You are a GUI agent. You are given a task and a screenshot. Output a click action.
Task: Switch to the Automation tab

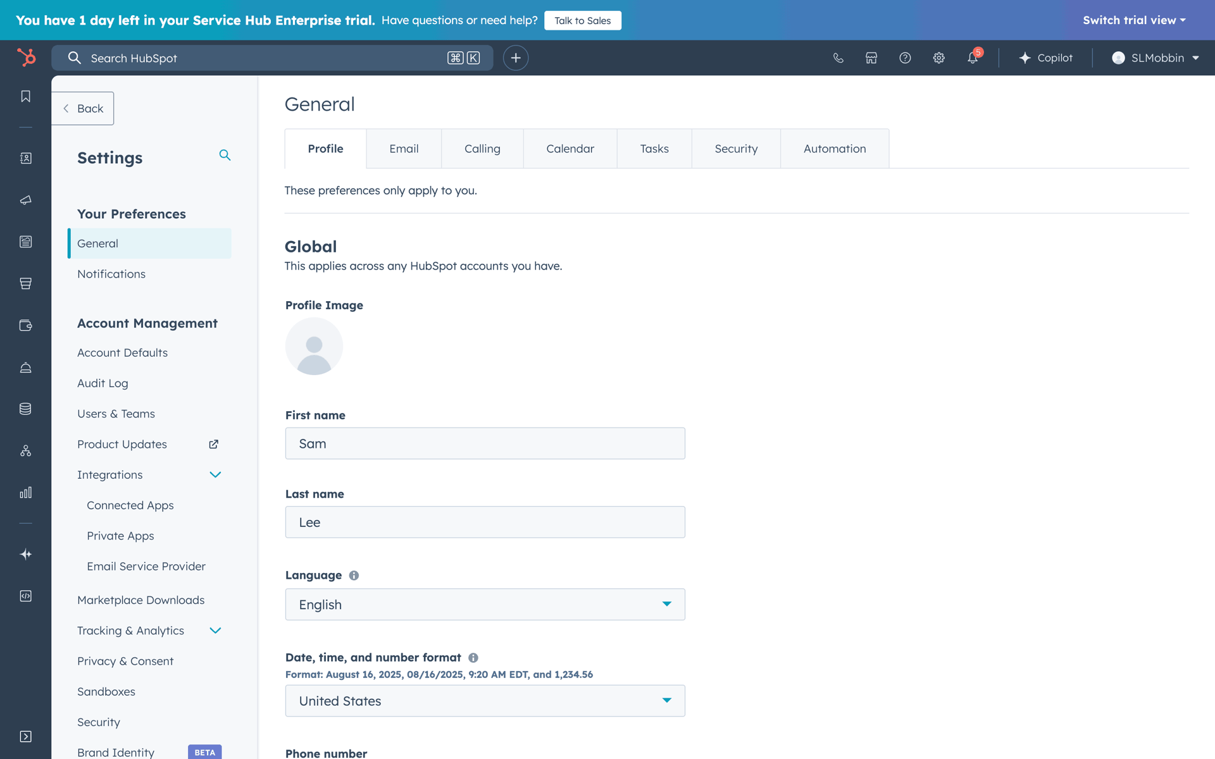[x=835, y=149]
